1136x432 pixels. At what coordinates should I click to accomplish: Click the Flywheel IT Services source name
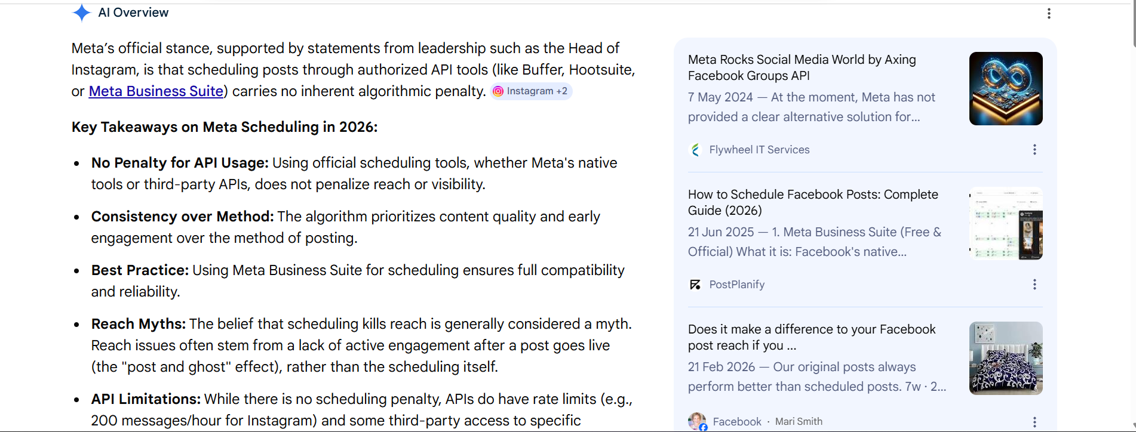click(759, 150)
